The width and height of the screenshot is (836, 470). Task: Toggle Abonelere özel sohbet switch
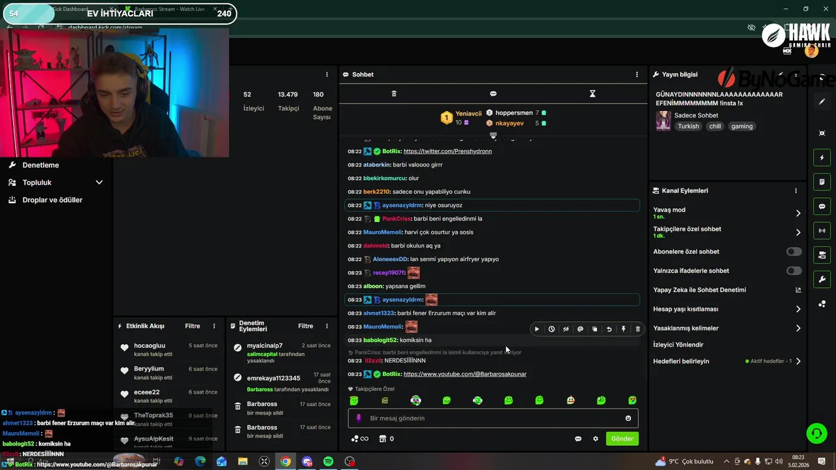(794, 252)
